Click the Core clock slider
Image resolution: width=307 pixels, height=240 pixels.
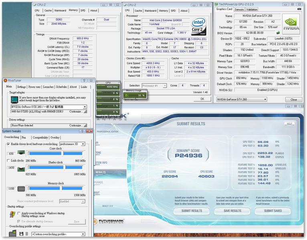(x=56, y=154)
